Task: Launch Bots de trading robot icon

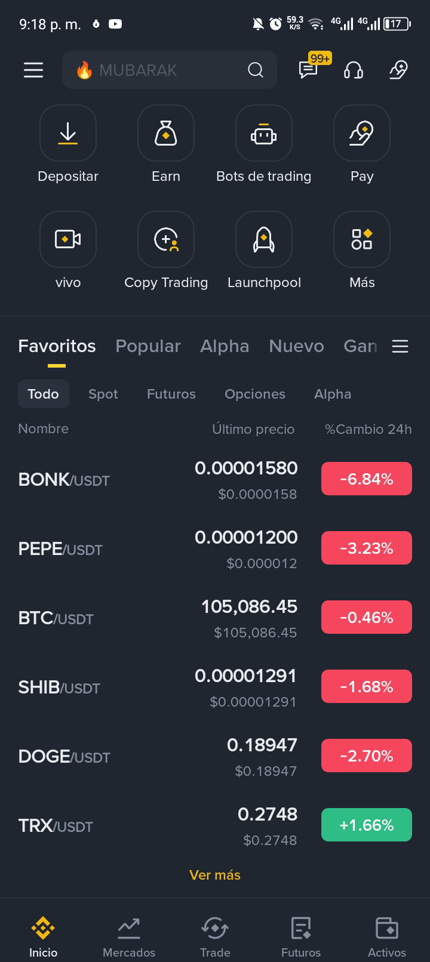Action: (263, 133)
